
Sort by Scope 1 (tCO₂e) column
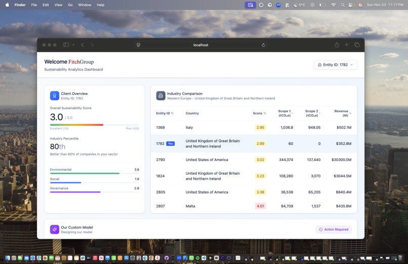coord(285,113)
